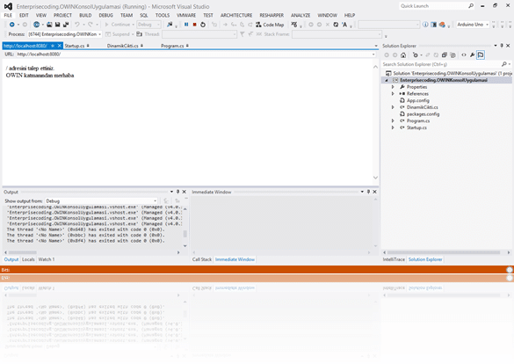Collapse the Enterprisecoding.OWINKonsolUygulamasi project node

387,80
